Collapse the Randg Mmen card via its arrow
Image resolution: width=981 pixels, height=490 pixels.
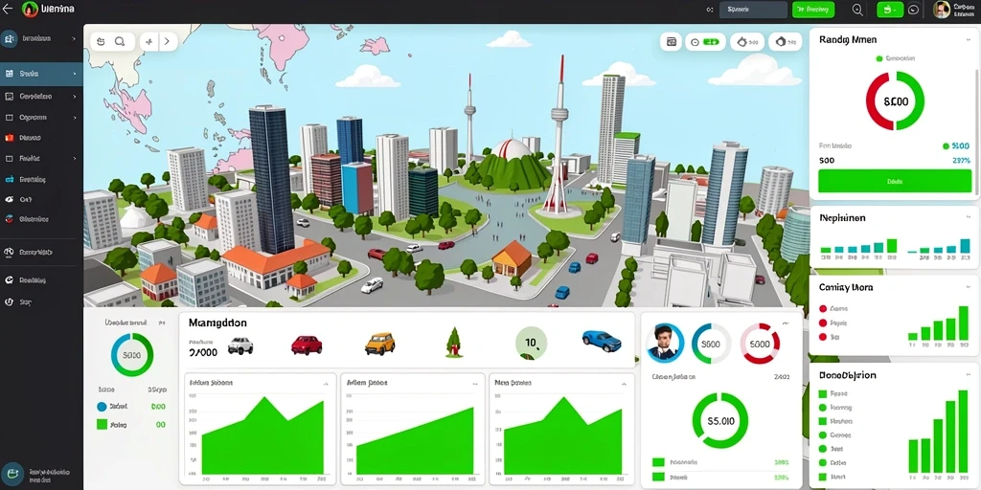tap(966, 38)
